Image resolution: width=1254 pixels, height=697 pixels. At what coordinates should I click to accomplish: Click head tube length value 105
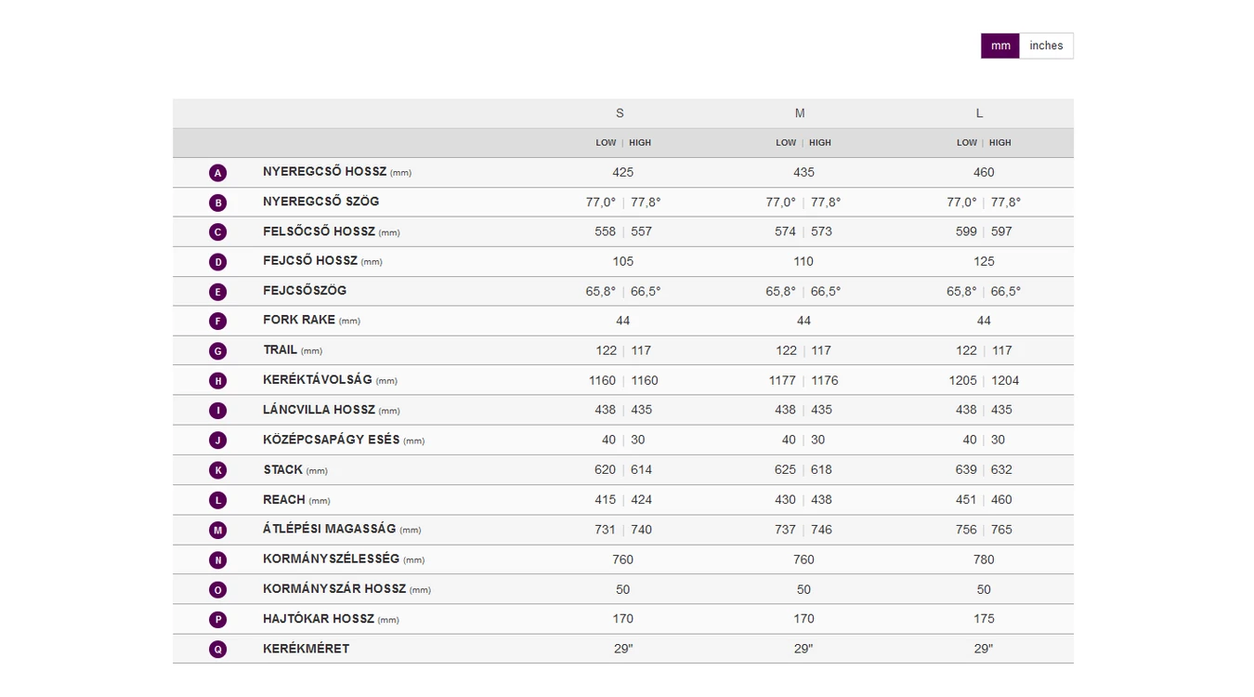coord(623,261)
